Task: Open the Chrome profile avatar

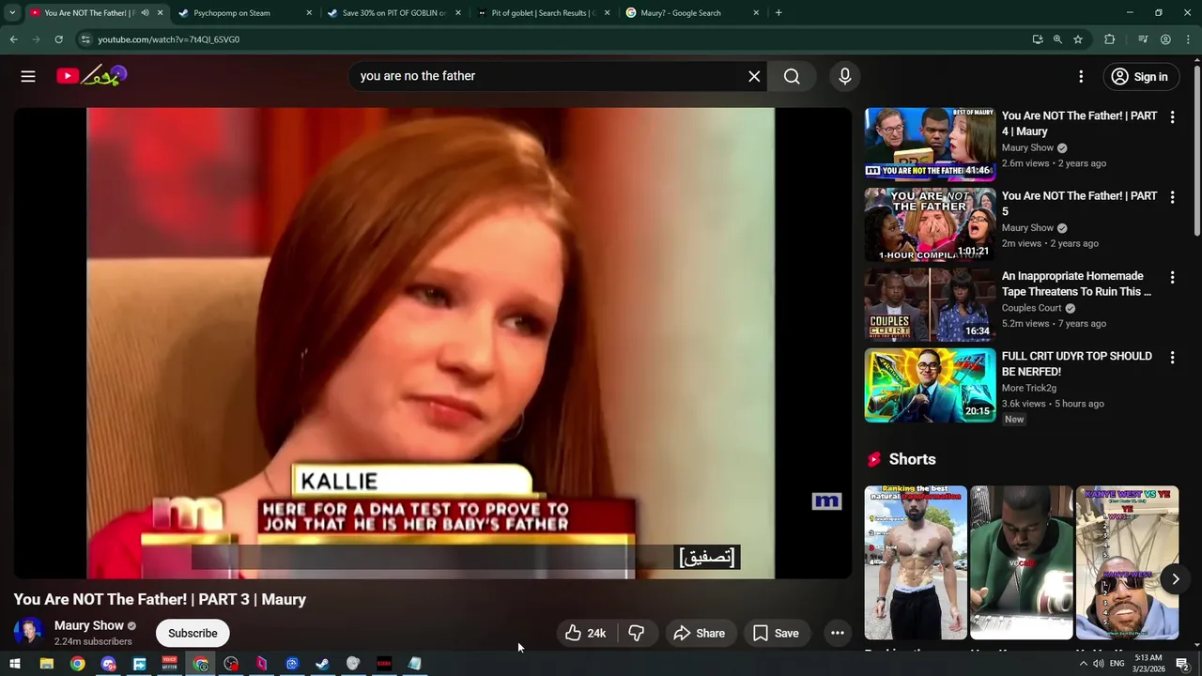Action: click(x=1165, y=39)
